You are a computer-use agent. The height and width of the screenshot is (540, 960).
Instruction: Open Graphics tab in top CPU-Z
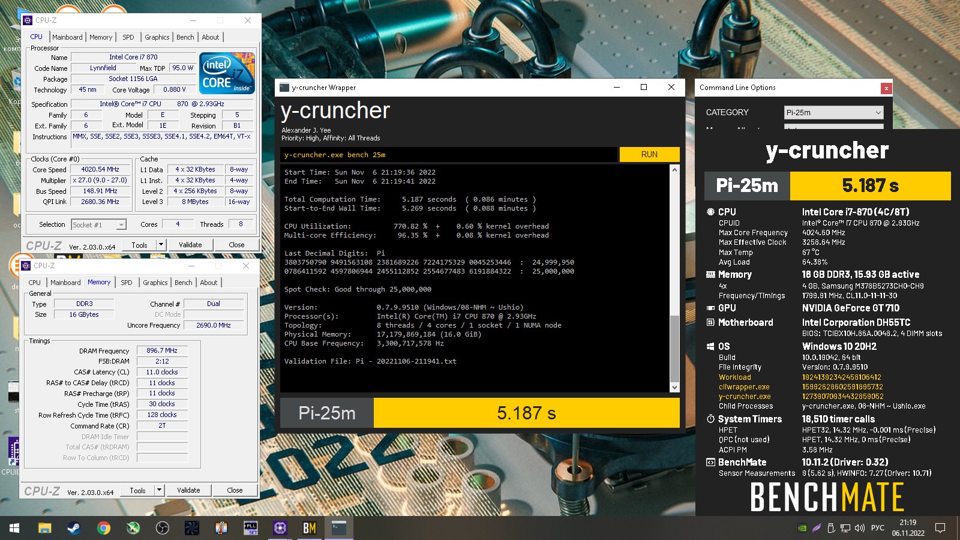157,37
